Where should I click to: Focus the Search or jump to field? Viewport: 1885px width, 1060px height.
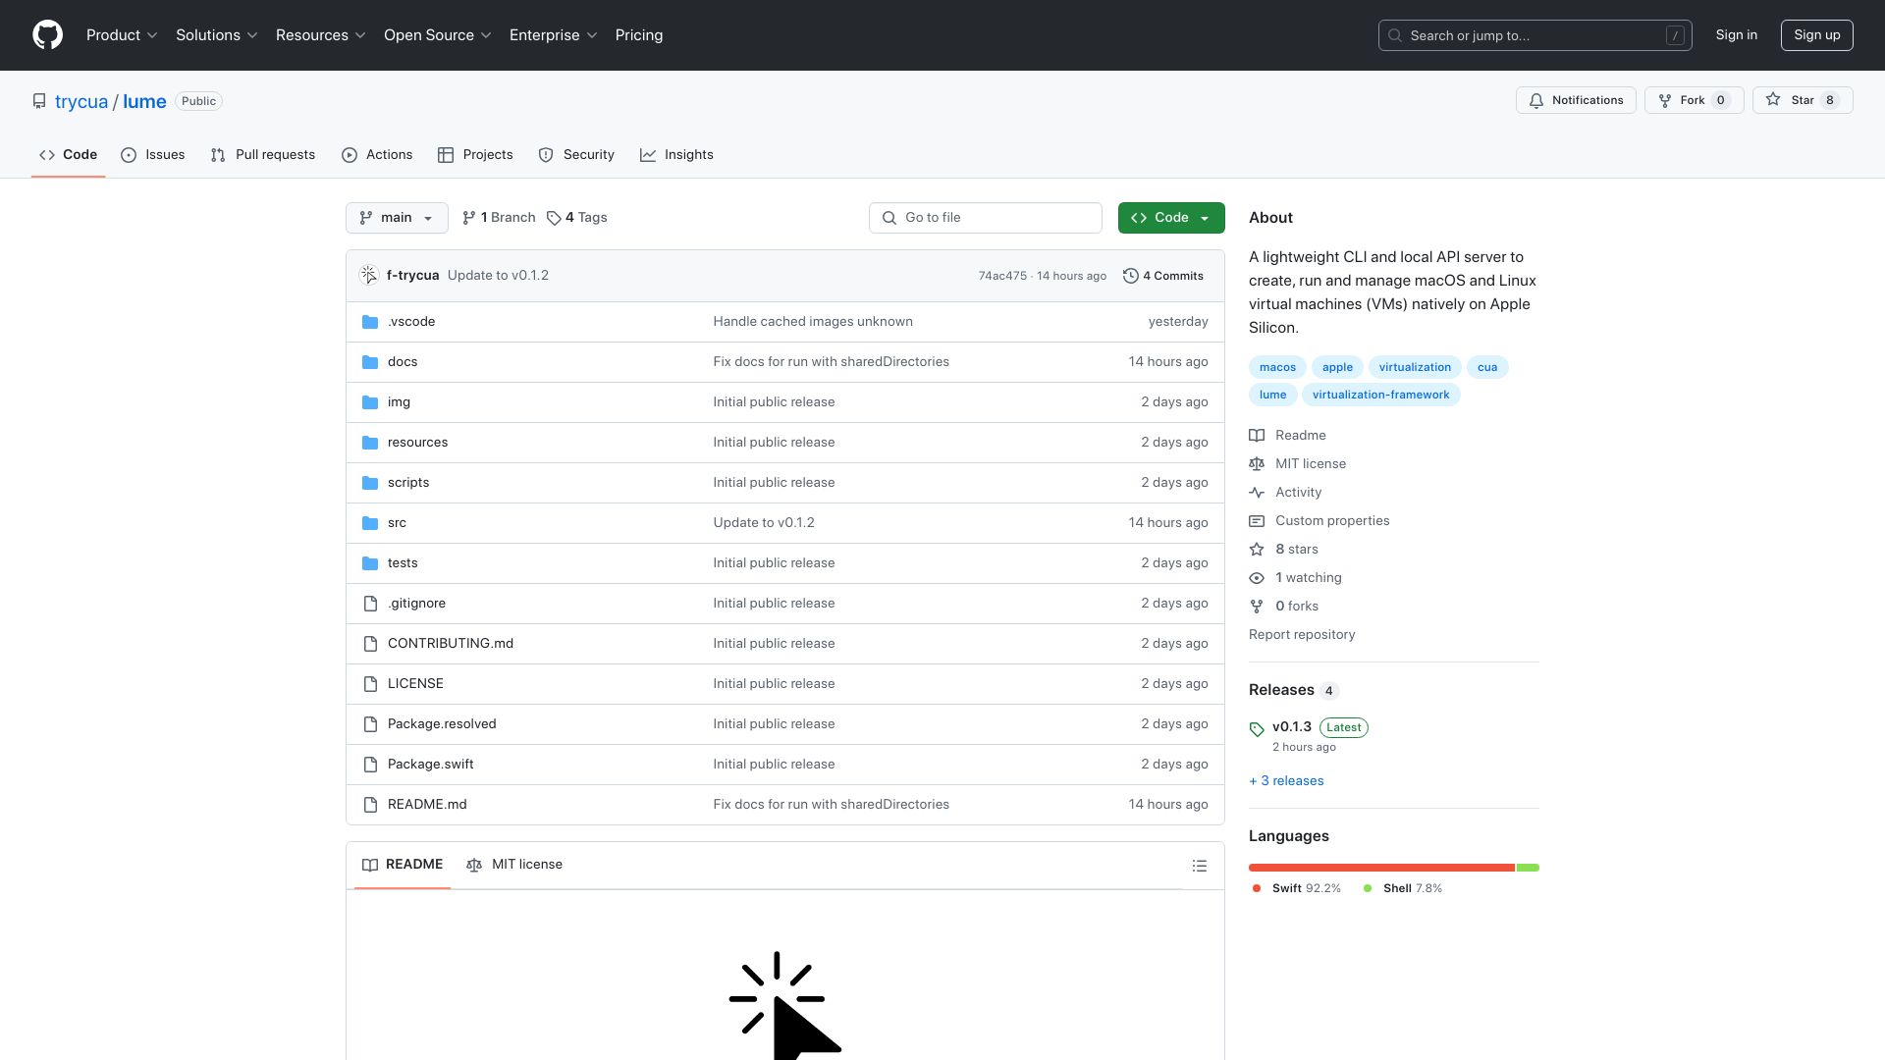point(1535,35)
